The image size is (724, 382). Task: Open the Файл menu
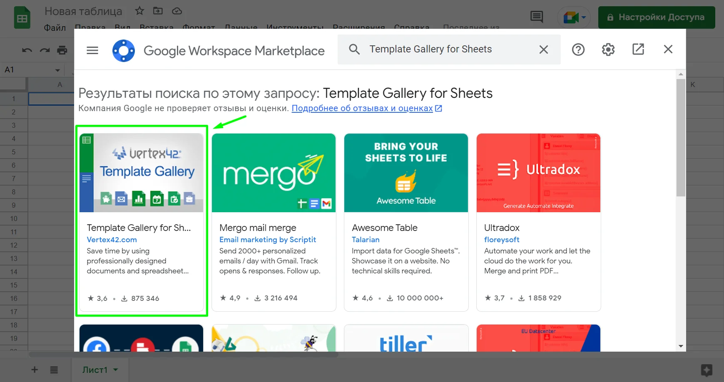(55, 27)
